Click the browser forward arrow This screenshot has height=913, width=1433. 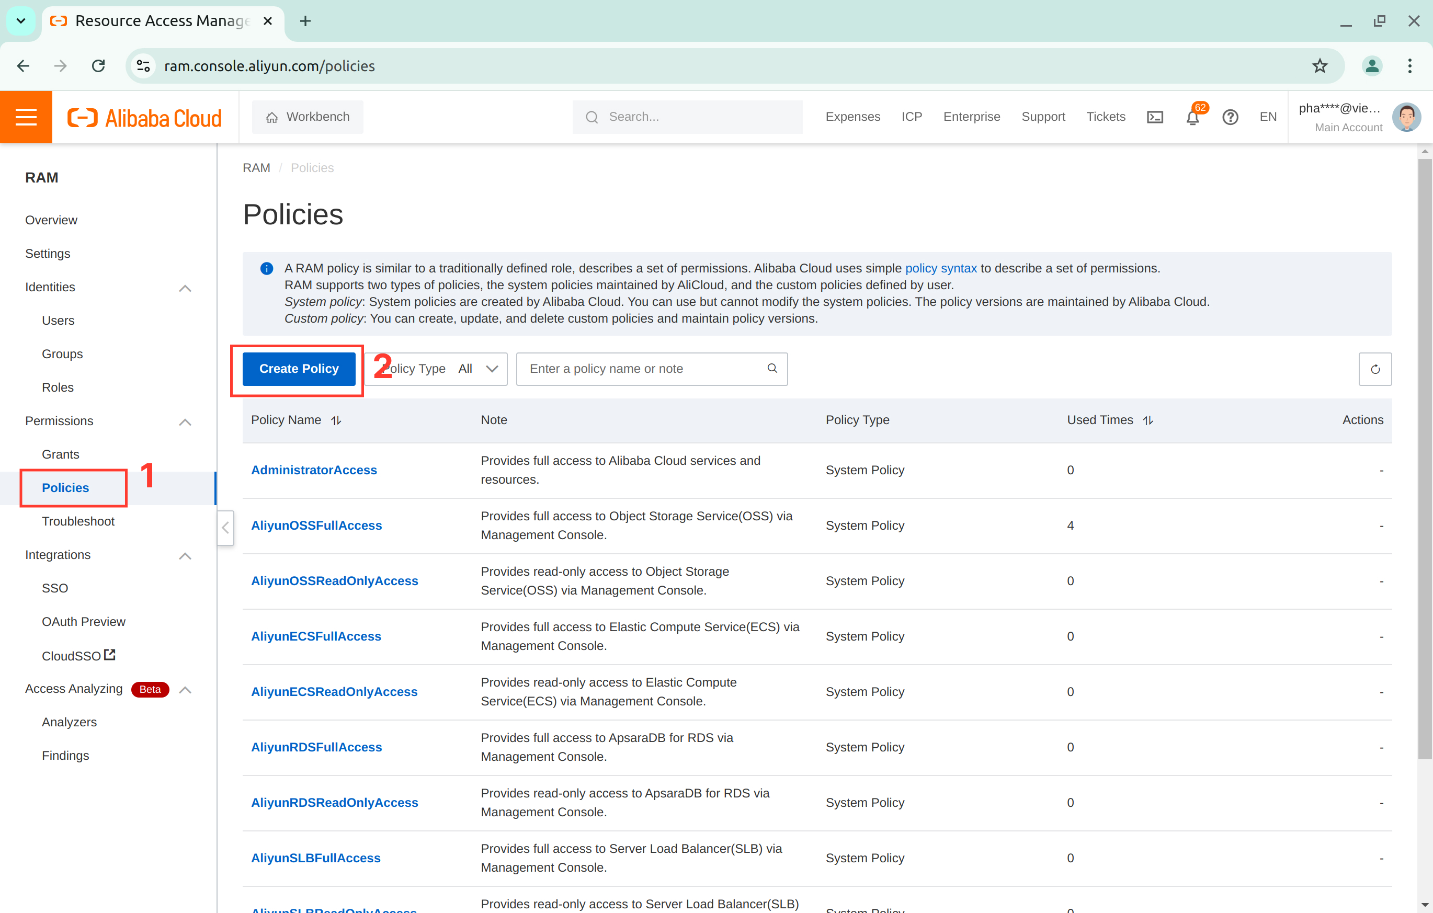coord(60,65)
